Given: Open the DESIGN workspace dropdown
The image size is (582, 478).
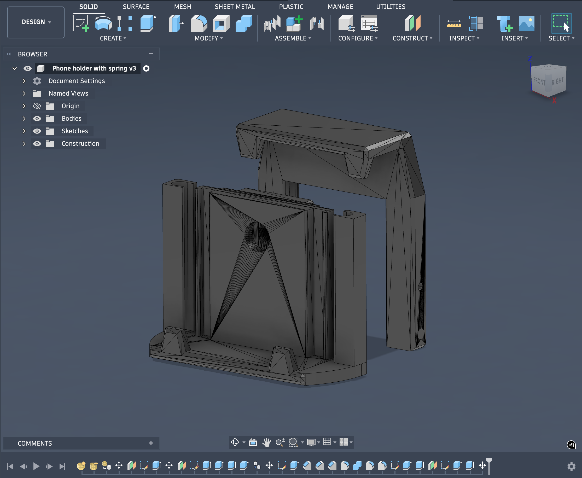Looking at the screenshot, I should tap(36, 22).
